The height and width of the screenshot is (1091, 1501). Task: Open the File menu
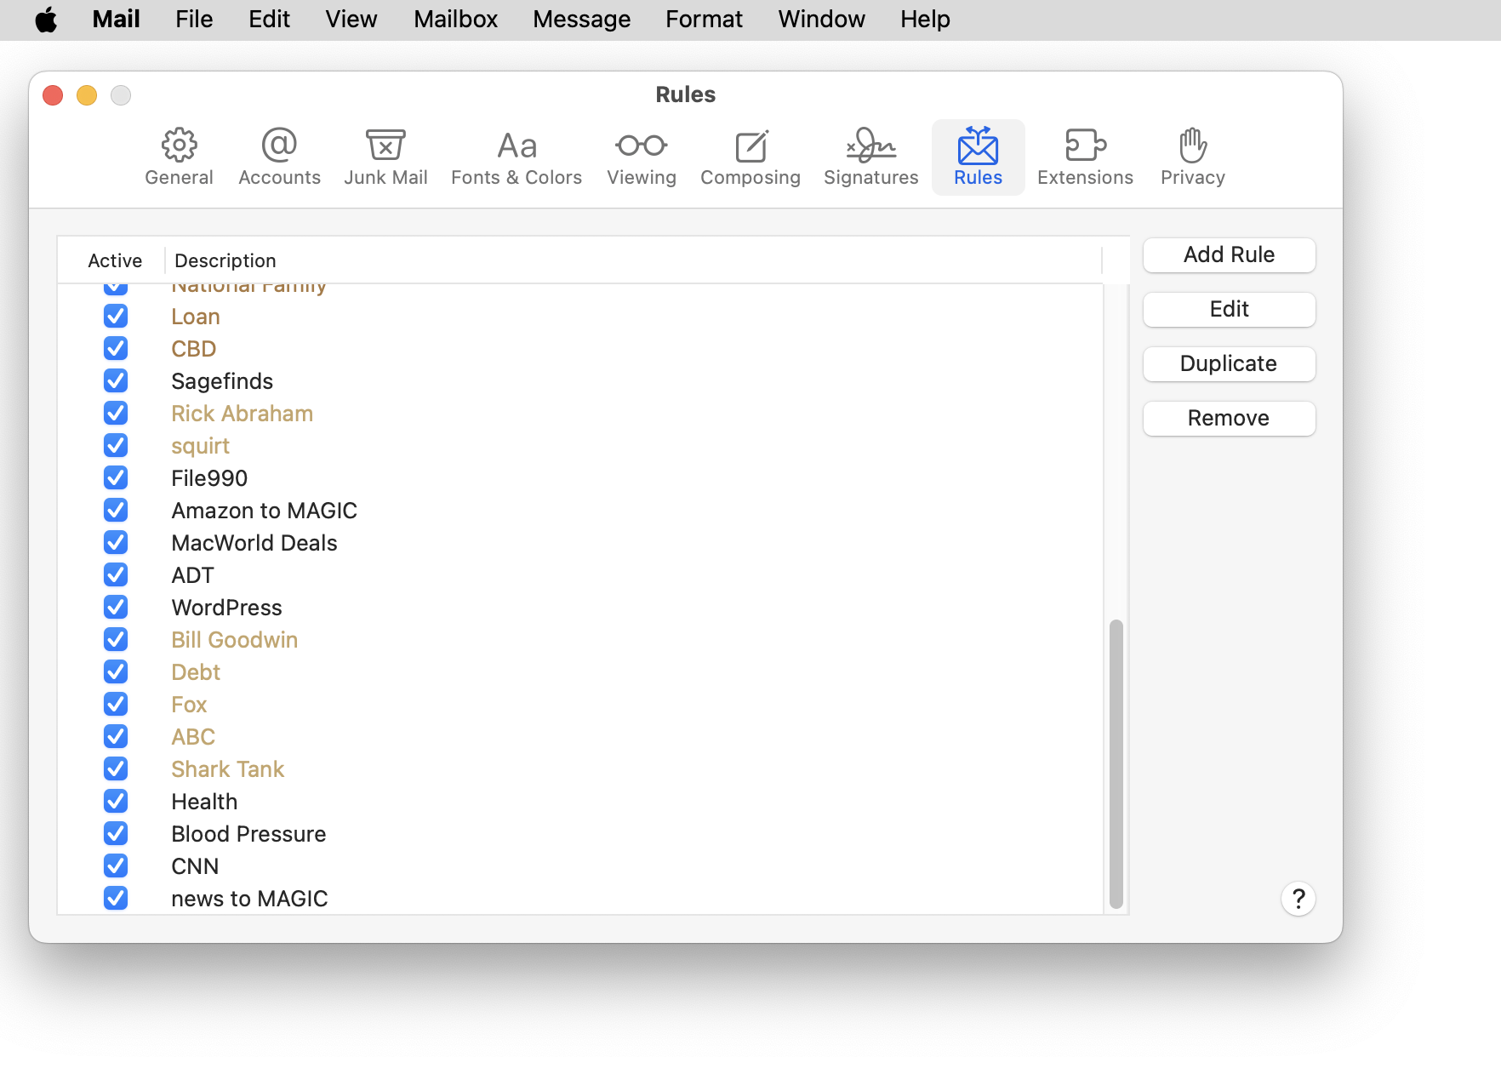point(194,20)
